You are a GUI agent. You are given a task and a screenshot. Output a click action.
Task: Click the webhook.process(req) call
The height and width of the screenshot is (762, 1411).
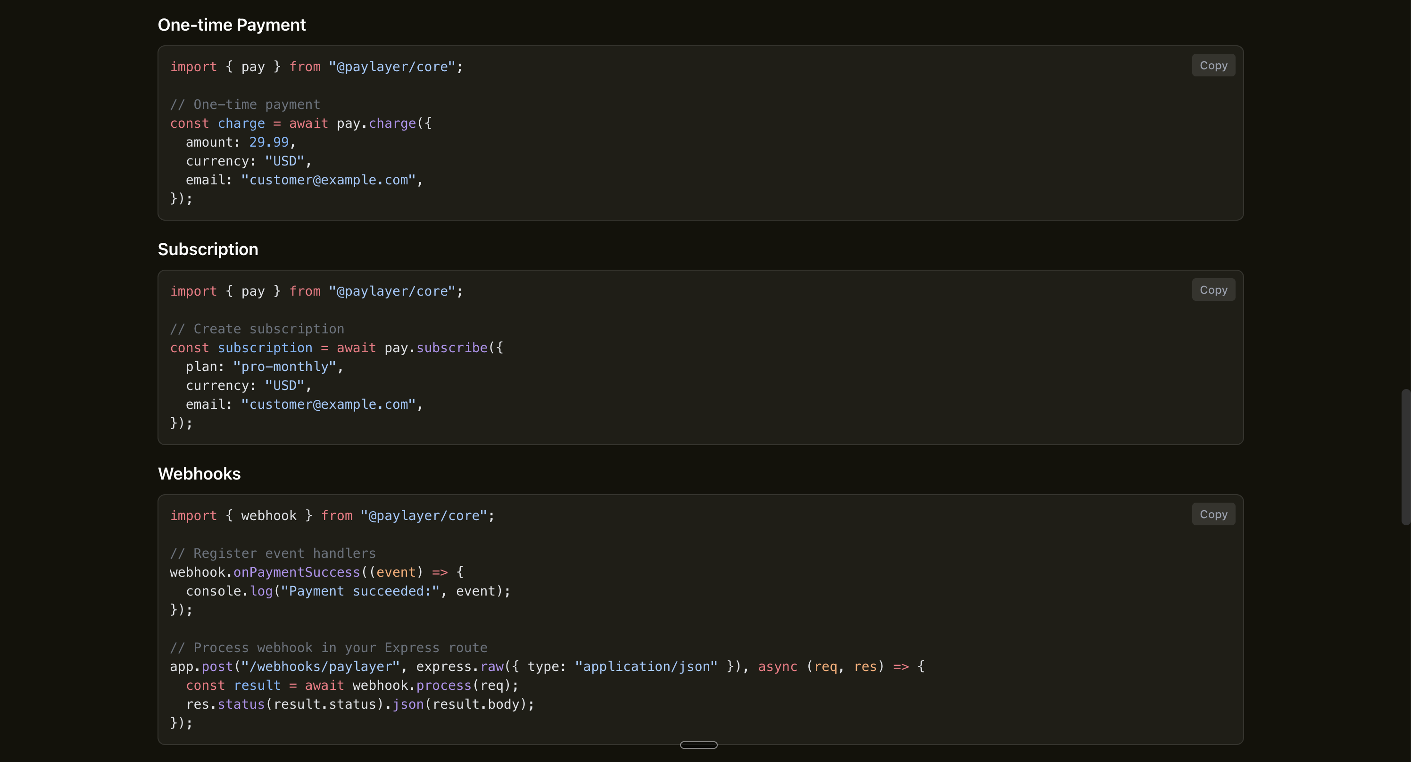click(x=434, y=686)
